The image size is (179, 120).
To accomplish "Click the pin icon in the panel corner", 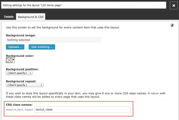I will click(172, 25).
